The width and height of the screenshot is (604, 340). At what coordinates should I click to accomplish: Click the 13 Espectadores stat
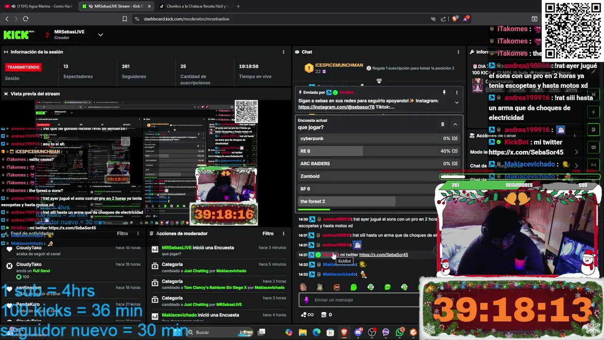(x=78, y=71)
